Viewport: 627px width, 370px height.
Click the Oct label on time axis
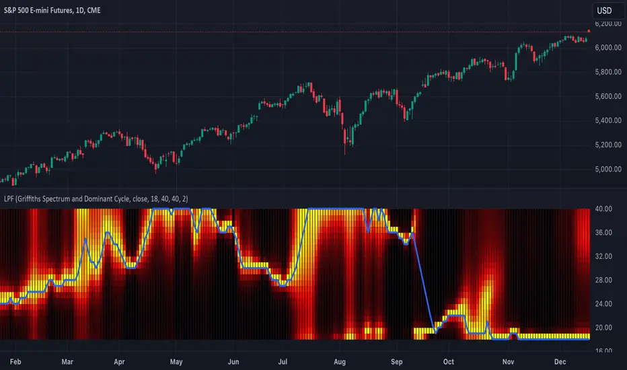point(449,362)
